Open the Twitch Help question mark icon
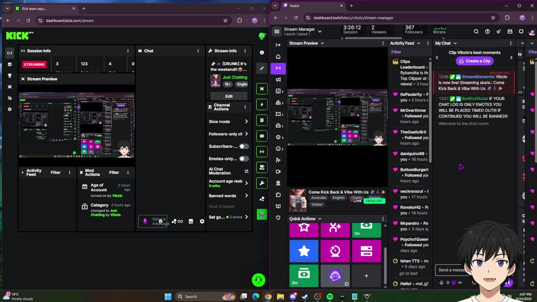 click(x=487, y=31)
